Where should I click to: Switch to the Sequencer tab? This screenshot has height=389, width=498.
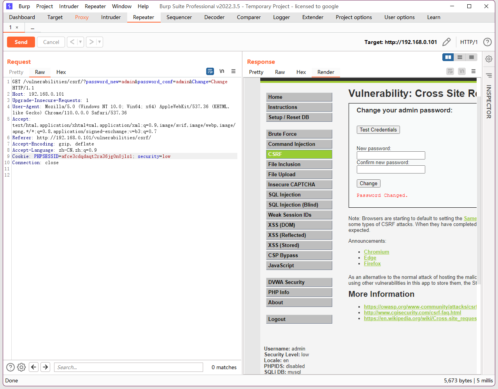[179, 17]
